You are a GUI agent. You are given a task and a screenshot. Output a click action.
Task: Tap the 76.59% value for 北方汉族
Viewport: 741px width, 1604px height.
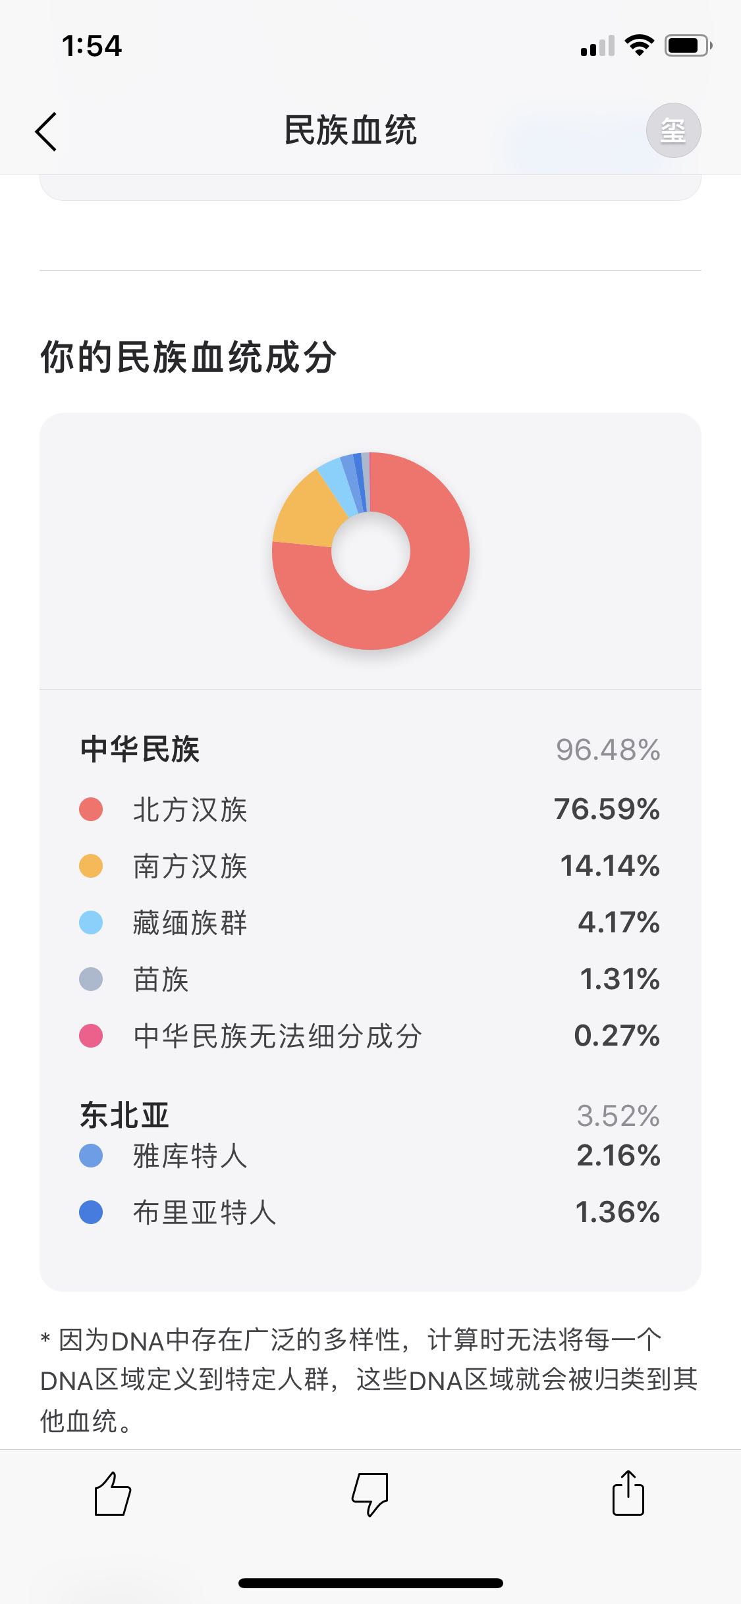click(607, 809)
